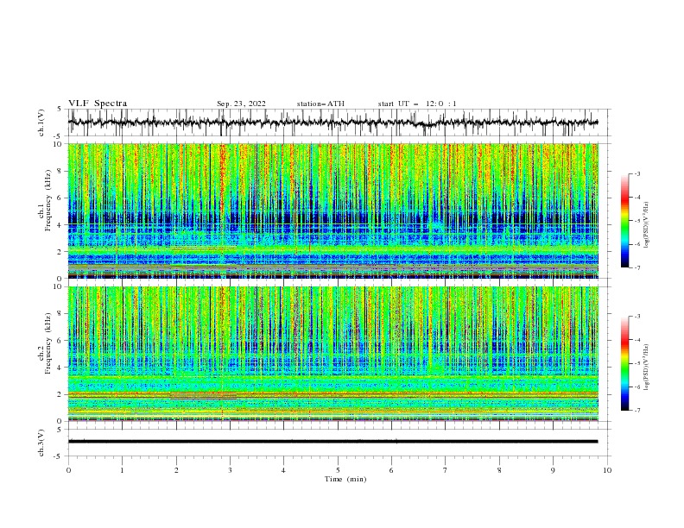Click the ch.1 voltage waveform trace

[332, 123]
